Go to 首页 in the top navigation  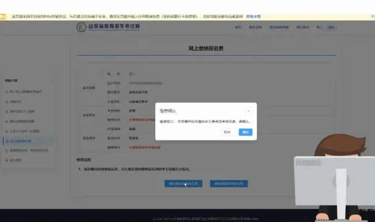coord(238,27)
